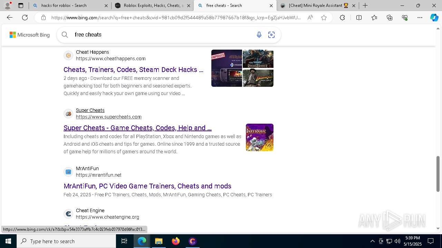442x248 pixels.
Task: Click the page vertical scrollbar thumb
Action: tap(438, 174)
